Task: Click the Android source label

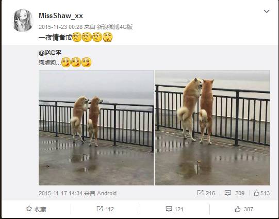Action: [107, 193]
